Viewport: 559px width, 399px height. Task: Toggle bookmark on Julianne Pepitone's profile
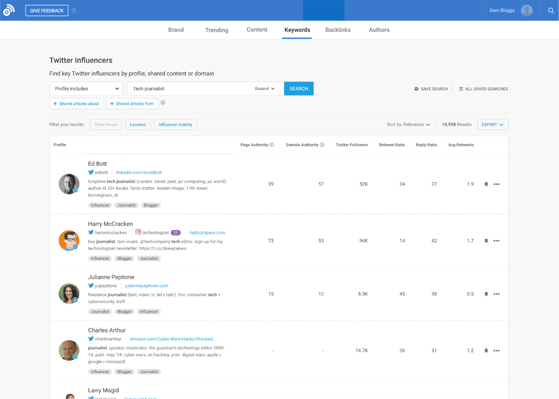click(x=486, y=294)
